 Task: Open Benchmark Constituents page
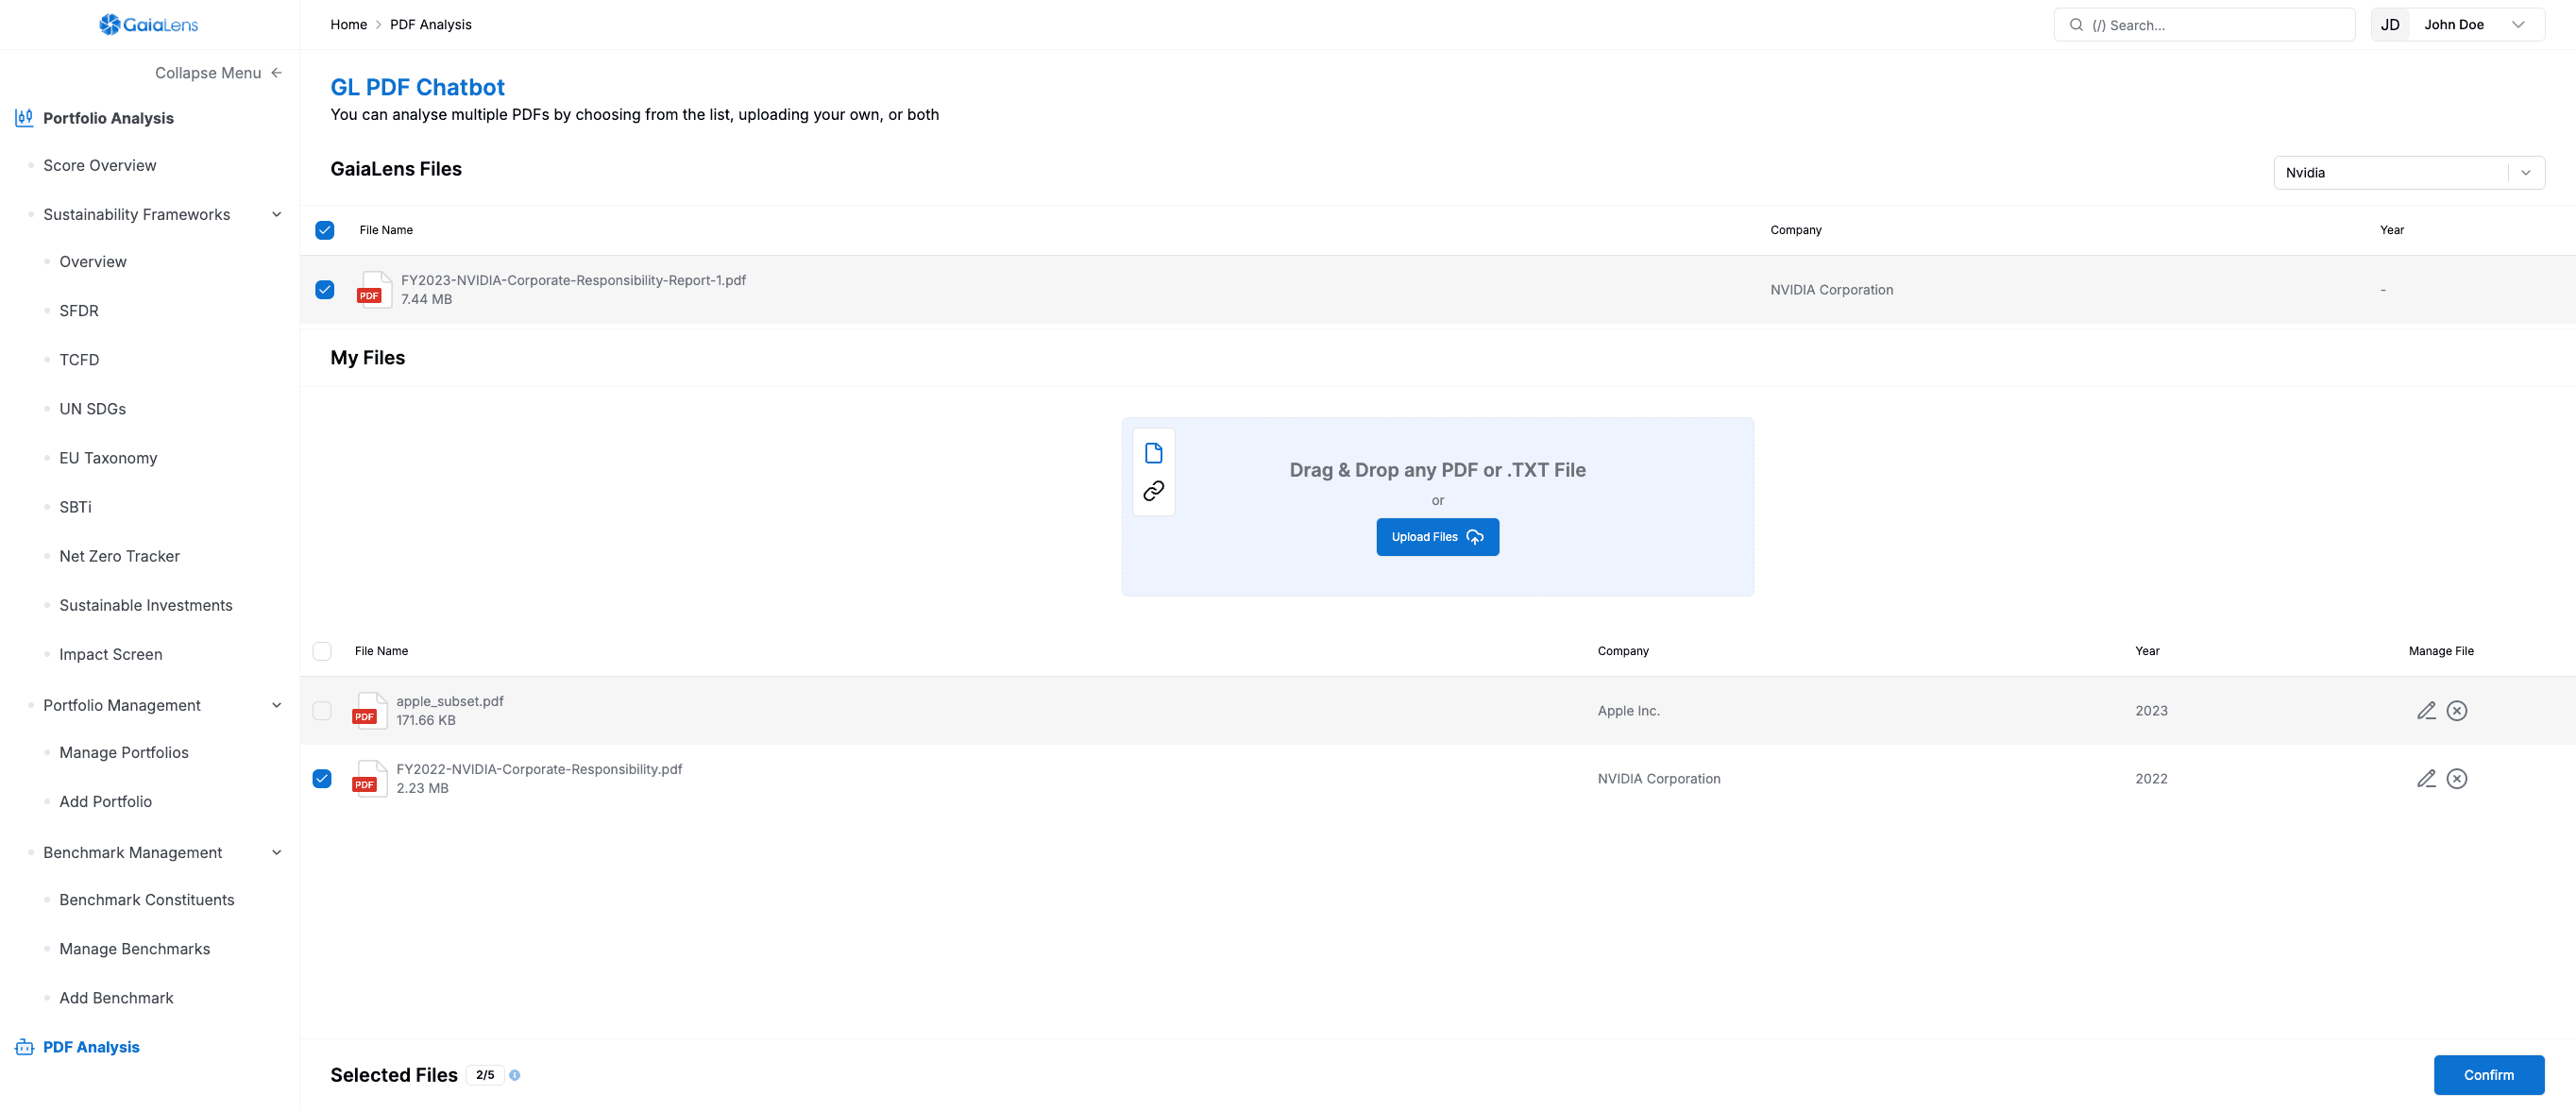click(x=147, y=900)
